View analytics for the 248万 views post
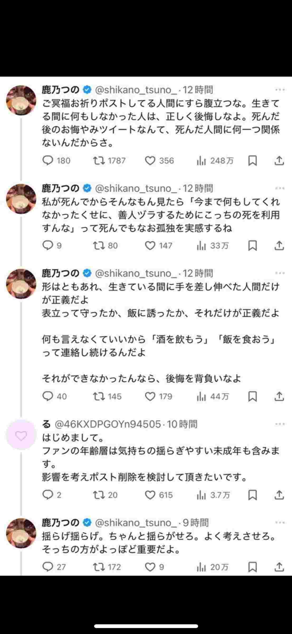Image resolution: width=292 pixels, height=634 pixels. 201,161
